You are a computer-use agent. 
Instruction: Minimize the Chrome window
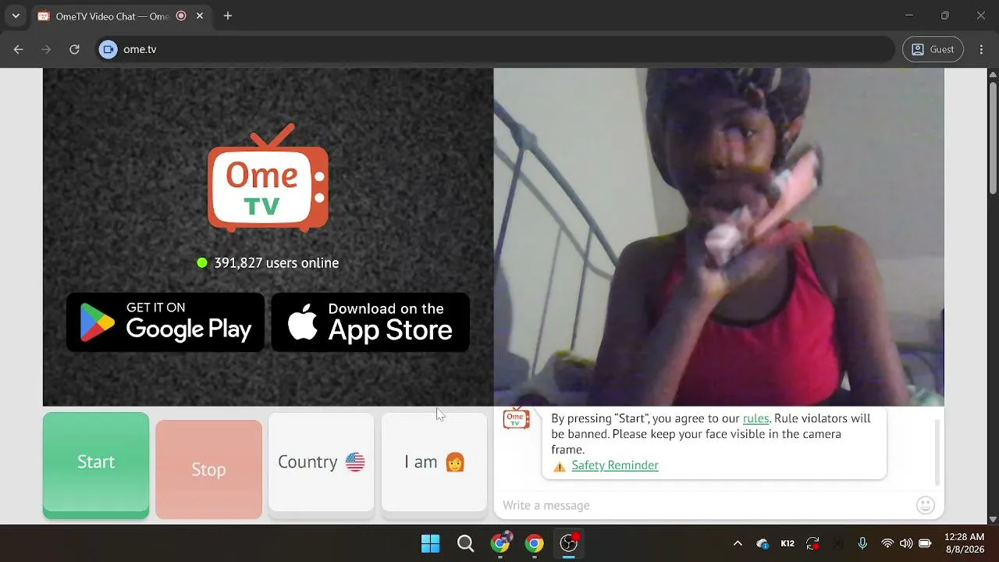click(x=908, y=16)
